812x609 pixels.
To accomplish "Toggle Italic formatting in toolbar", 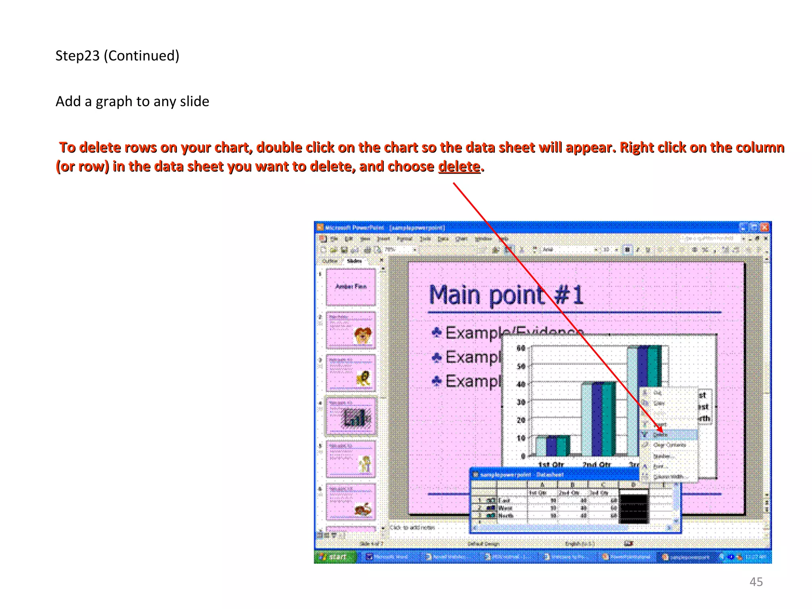I will [x=638, y=249].
